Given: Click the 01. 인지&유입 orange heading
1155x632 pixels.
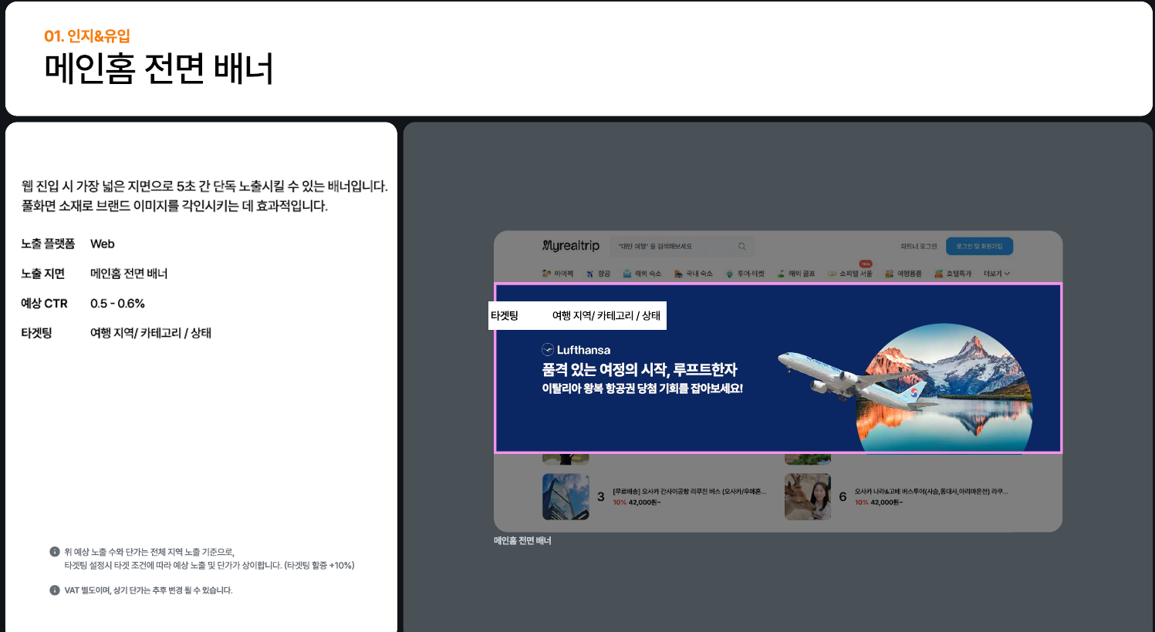Looking at the screenshot, I should [x=87, y=35].
